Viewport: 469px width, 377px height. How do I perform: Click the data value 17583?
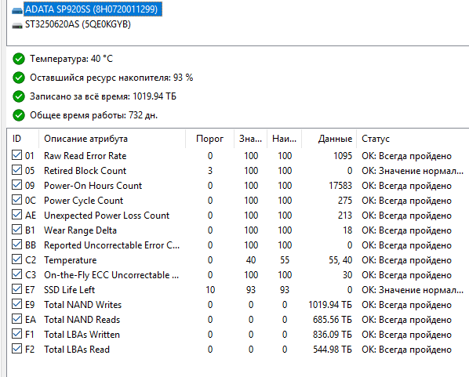pos(340,186)
